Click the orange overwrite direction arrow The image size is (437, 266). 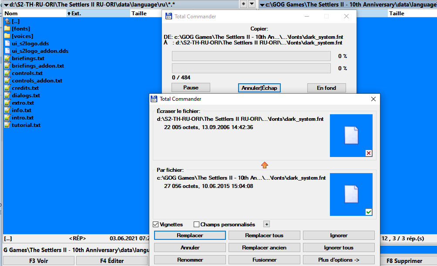pyautogui.click(x=265, y=165)
